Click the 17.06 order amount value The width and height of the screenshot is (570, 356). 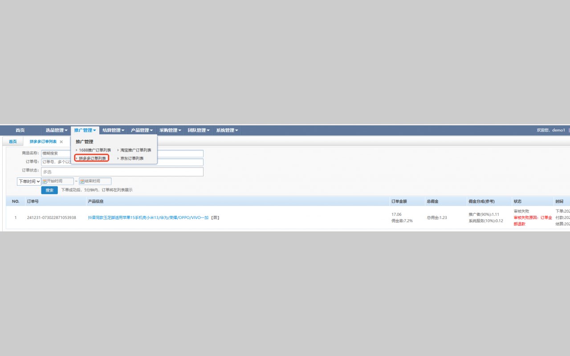click(x=396, y=214)
